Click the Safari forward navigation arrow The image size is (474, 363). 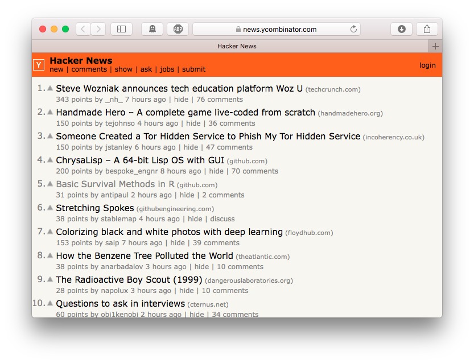point(98,30)
